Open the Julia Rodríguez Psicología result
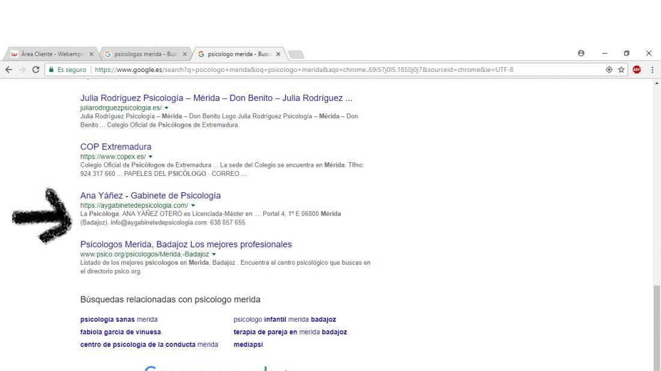 coord(216,98)
